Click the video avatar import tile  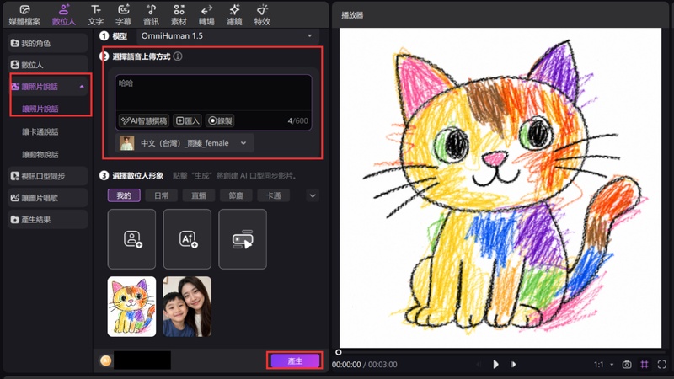click(x=243, y=239)
